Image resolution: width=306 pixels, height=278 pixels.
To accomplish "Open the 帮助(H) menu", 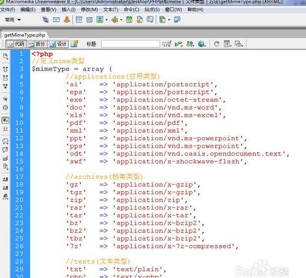I will [x=195, y=10].
